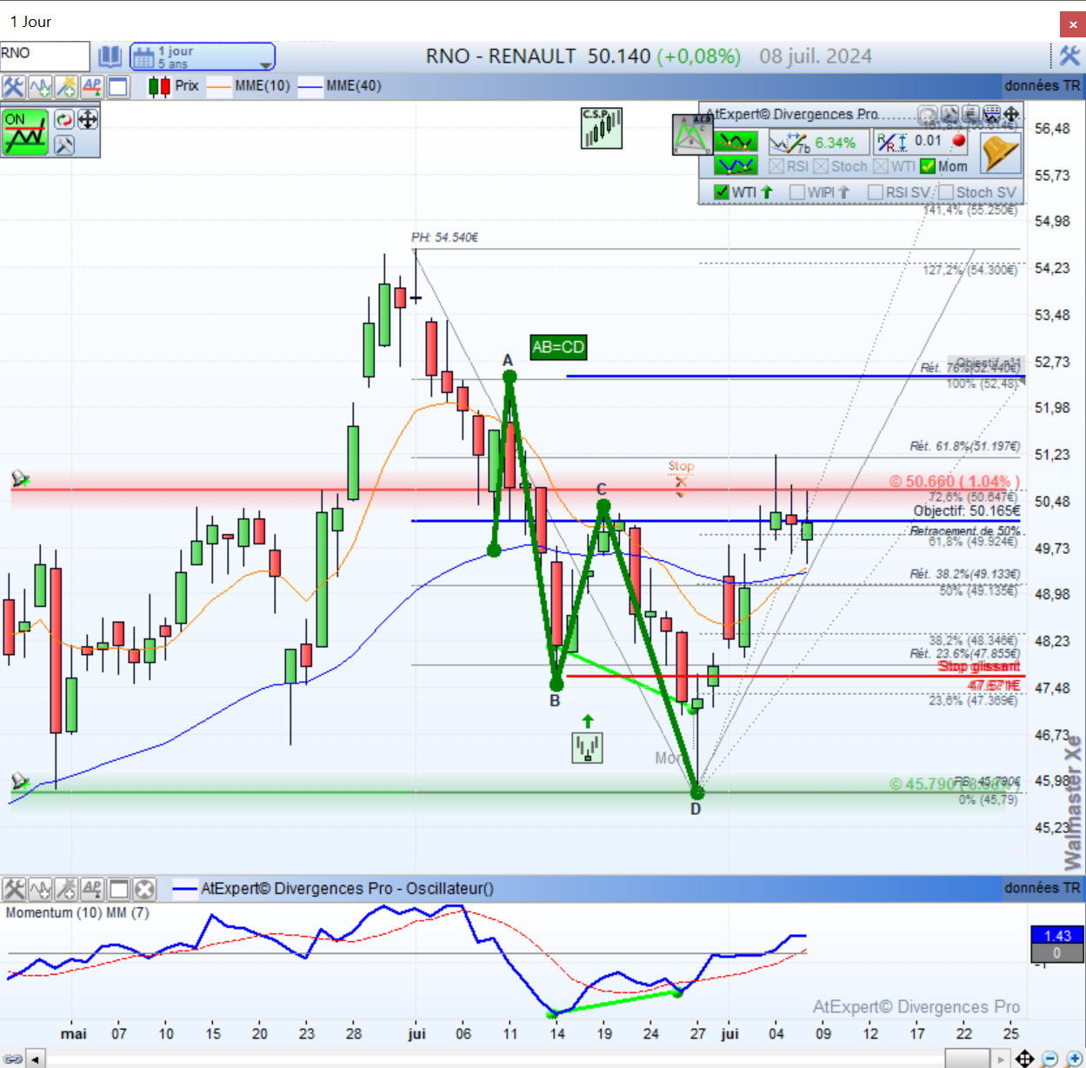Click the alert bell on the red 50.660 line
The width and height of the screenshot is (1086, 1068).
tap(19, 479)
